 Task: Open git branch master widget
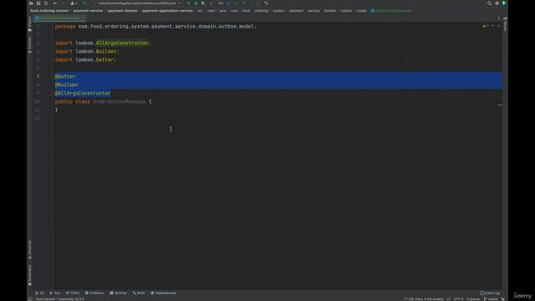click(x=491, y=299)
